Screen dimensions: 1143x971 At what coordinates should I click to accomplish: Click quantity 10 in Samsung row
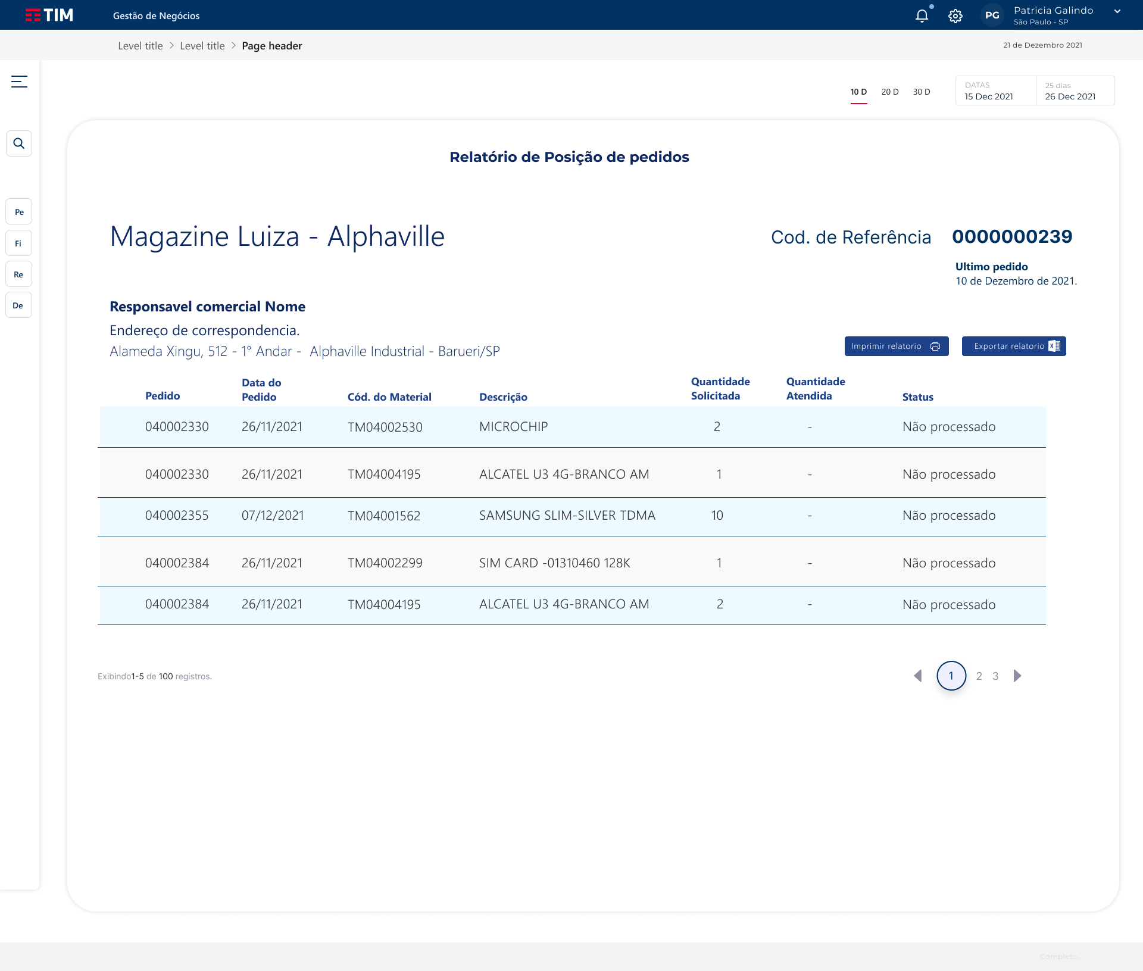(x=717, y=516)
